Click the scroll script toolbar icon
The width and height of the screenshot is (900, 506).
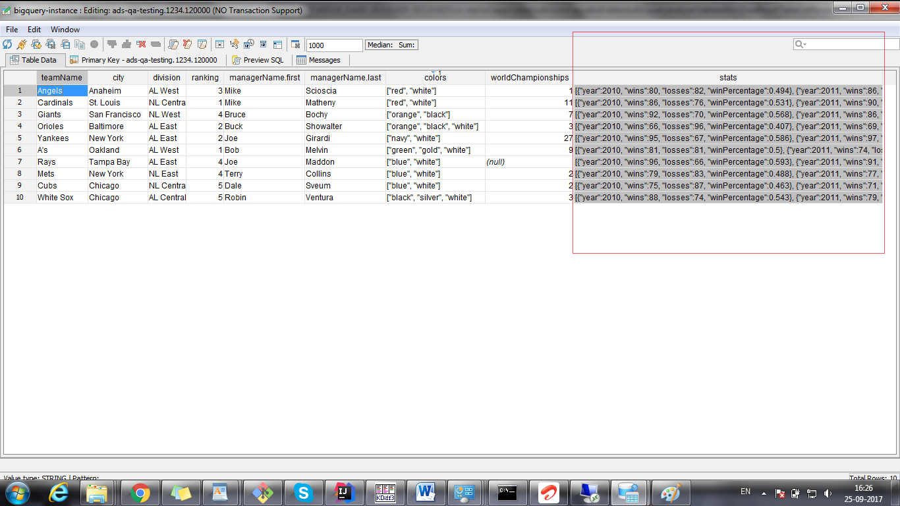[x=173, y=44]
